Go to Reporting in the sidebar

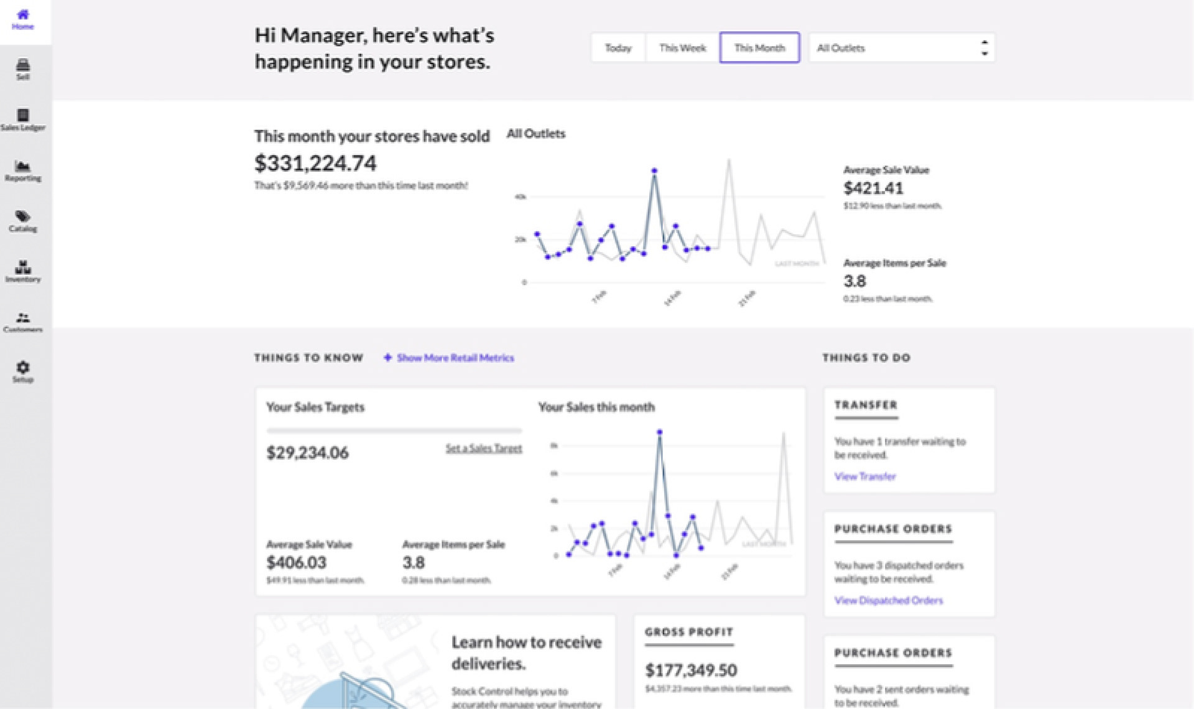[x=23, y=171]
